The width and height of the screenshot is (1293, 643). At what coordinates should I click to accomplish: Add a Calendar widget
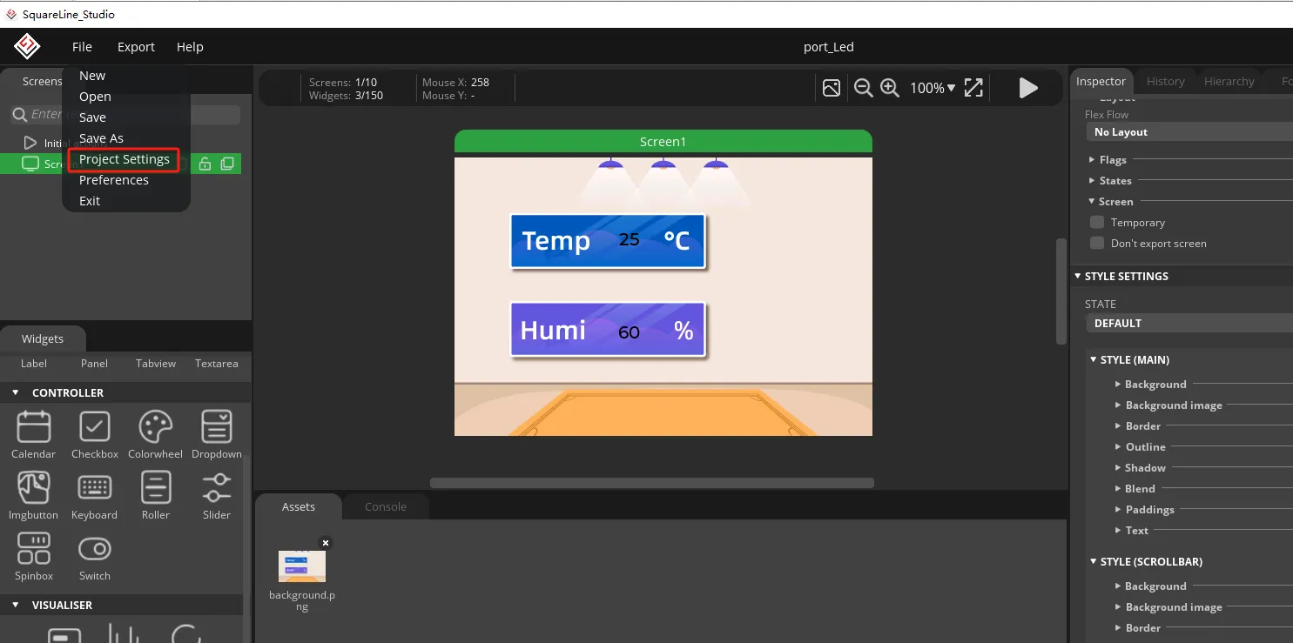[34, 434]
